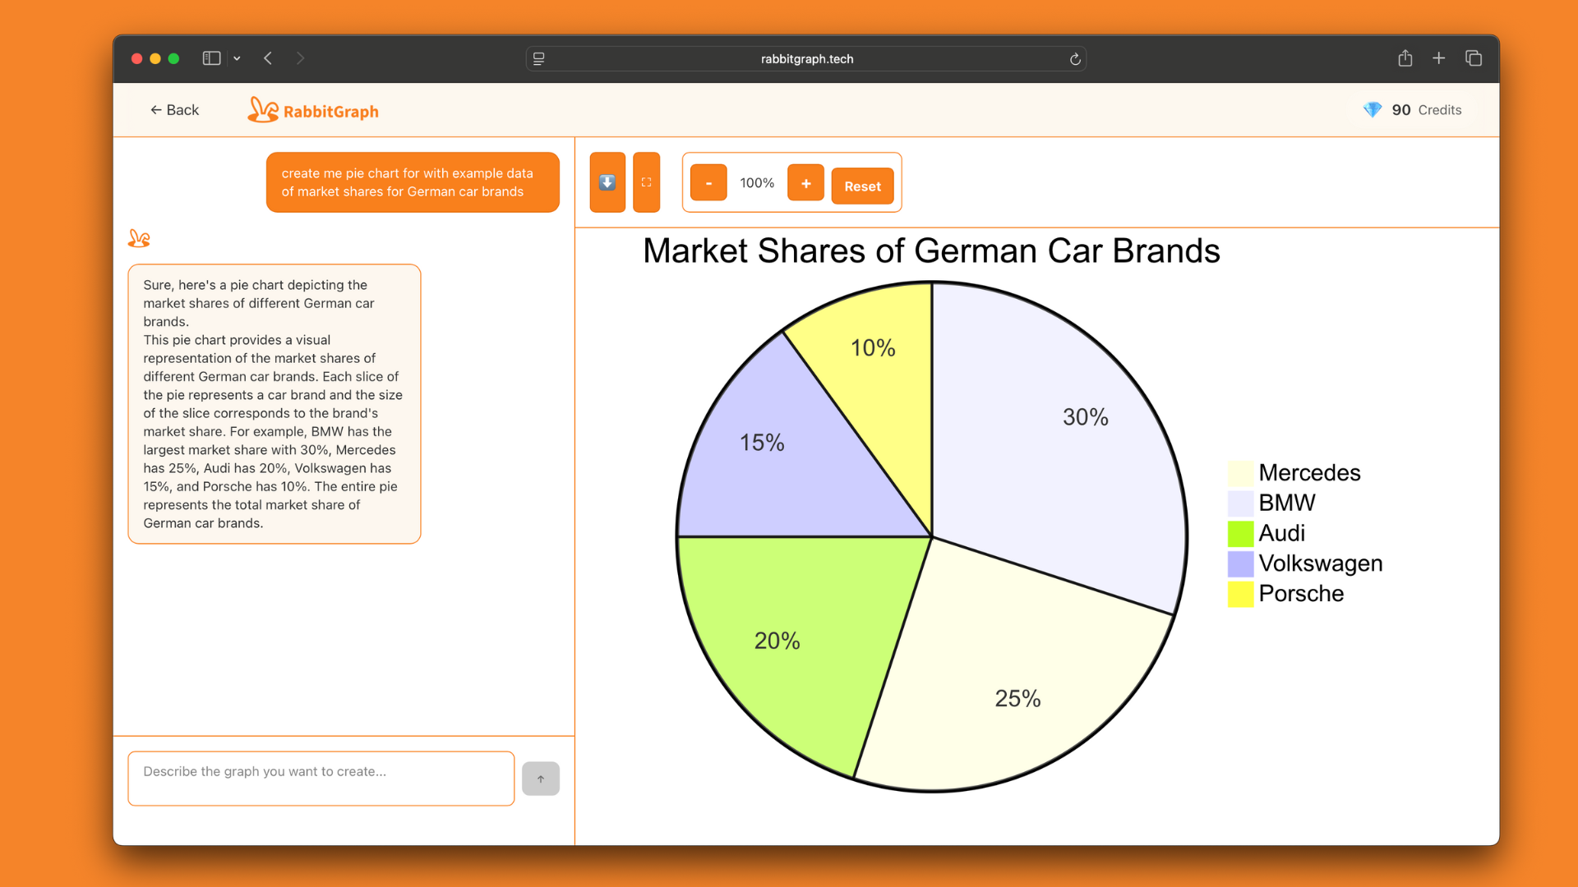The image size is (1578, 887).
Task: Open a new tab with plus icon
Action: (1438, 58)
